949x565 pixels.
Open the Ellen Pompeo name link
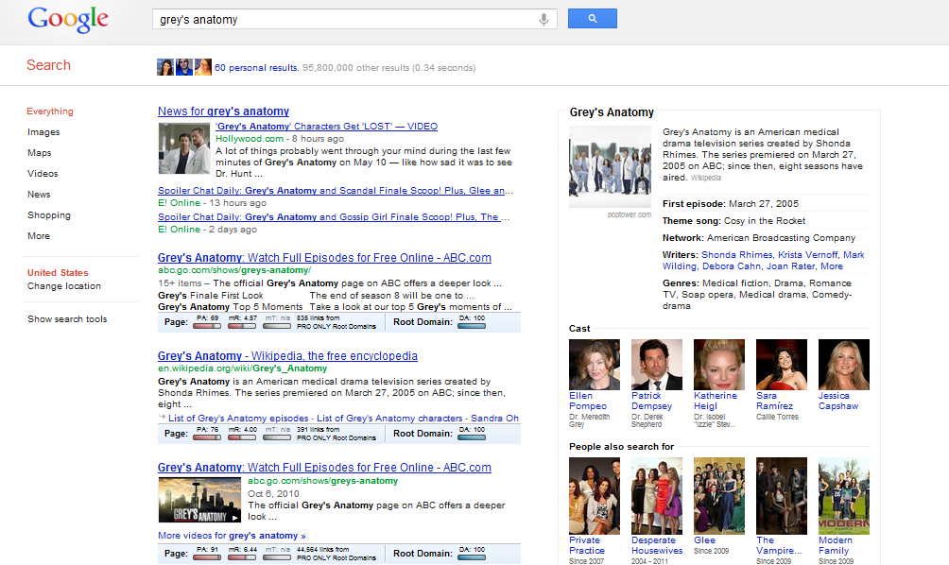(588, 401)
